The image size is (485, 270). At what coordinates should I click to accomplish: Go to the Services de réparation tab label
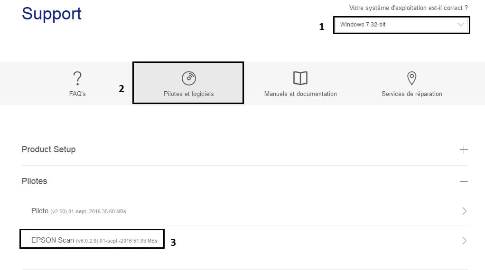411,94
